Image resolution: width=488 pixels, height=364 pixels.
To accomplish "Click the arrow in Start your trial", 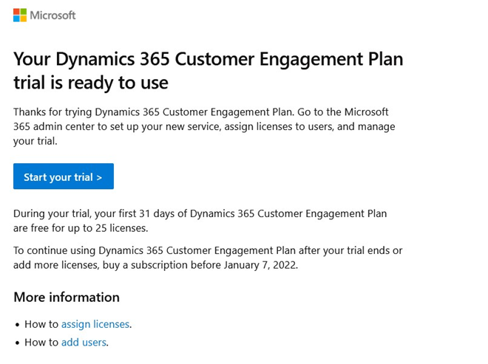I will coord(99,177).
